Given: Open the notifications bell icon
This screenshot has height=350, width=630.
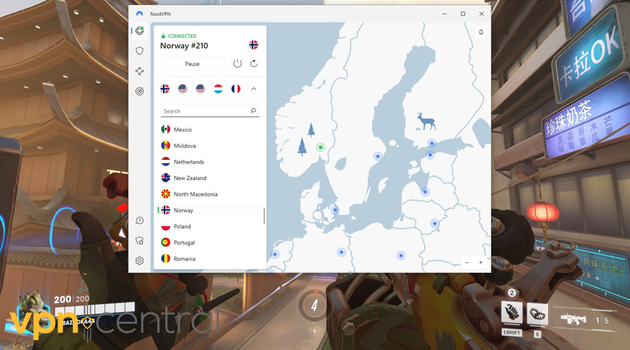Looking at the screenshot, I should point(481,32).
